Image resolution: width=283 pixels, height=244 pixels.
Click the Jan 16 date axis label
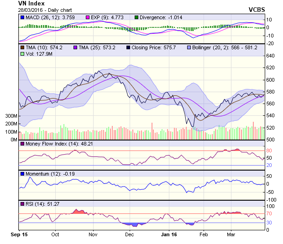tap(169, 235)
